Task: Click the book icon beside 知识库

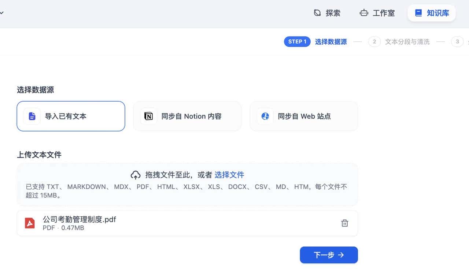Action: pyautogui.click(x=418, y=13)
